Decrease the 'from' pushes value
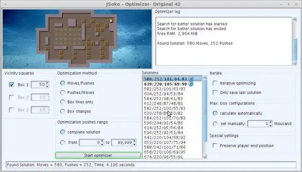This screenshot has height=172, width=302. pos(102,144)
